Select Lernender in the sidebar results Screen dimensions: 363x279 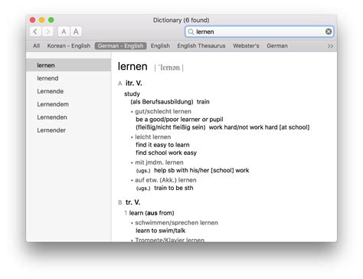click(68, 130)
